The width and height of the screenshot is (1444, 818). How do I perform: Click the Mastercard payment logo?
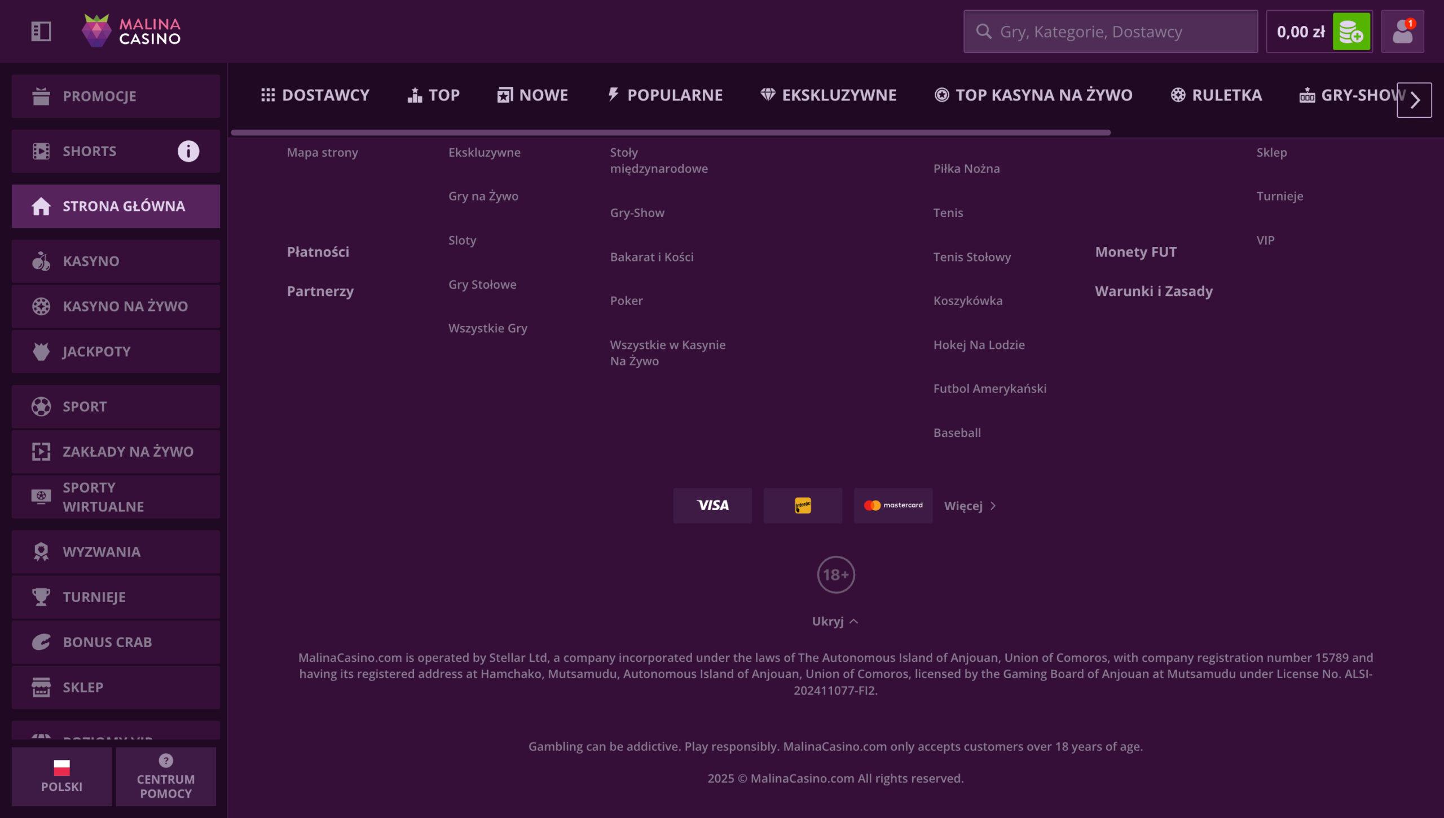pyautogui.click(x=893, y=506)
